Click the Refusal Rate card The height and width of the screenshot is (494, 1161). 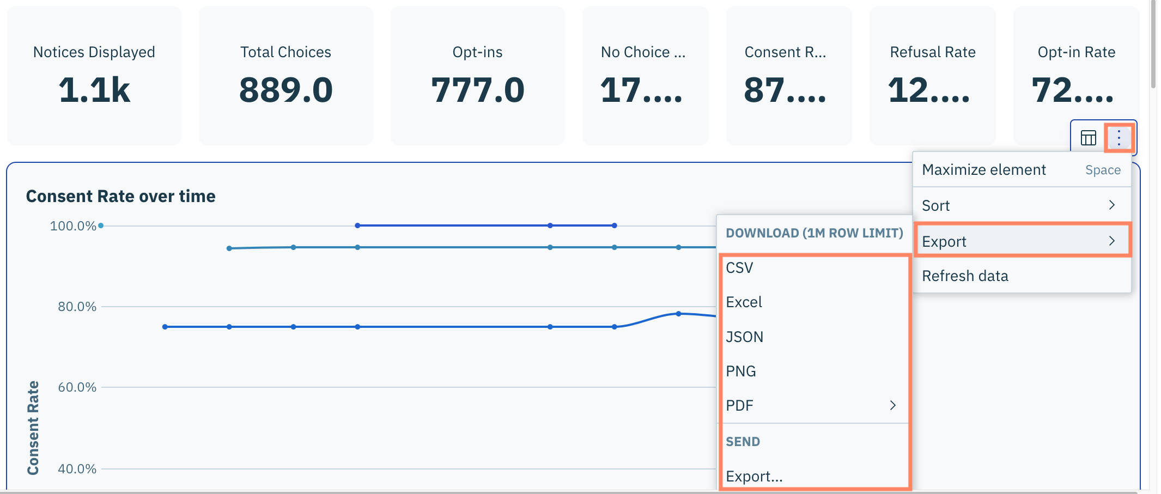point(932,75)
